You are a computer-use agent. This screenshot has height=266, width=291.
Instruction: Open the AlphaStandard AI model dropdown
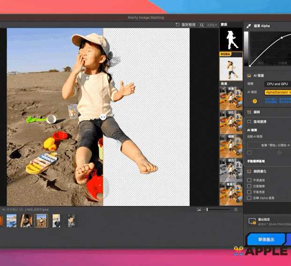coord(277,92)
